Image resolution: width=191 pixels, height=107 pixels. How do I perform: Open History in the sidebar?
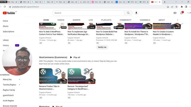[x=6, y=45]
